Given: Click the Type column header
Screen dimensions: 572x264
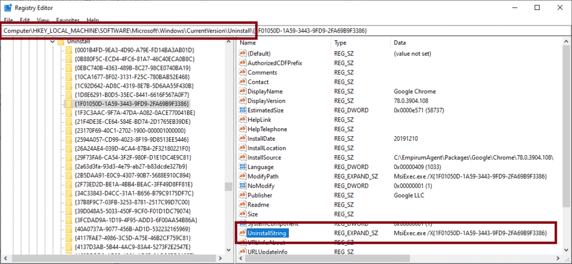Looking at the screenshot, I should click(360, 42).
